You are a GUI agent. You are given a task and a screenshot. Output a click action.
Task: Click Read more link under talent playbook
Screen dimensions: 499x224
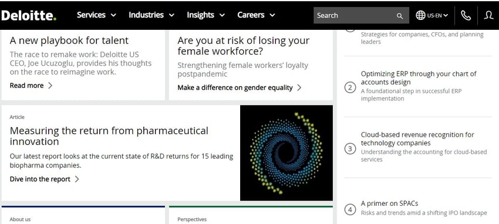pos(31,86)
